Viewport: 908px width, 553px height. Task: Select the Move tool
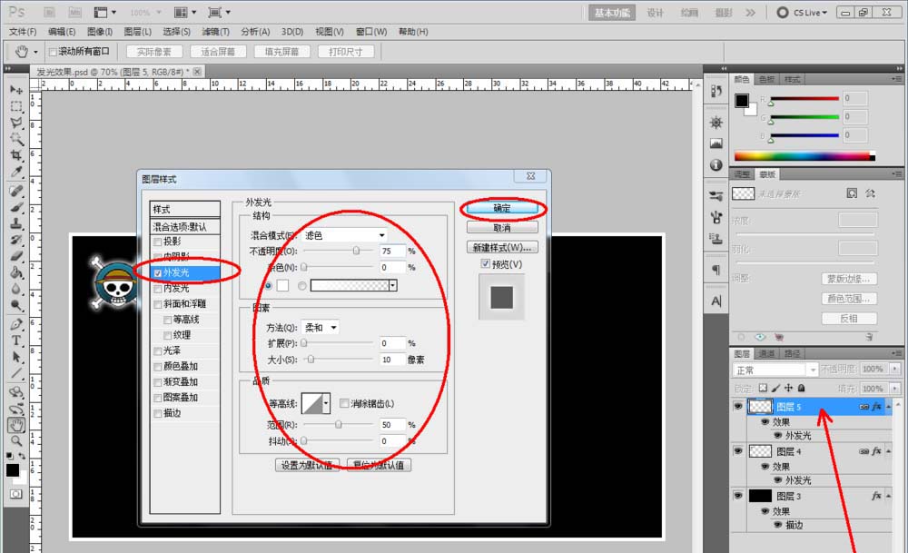16,90
